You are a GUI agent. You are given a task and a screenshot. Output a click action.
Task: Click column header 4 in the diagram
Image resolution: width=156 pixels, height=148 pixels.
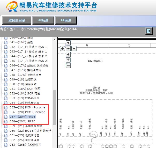coord(87,45)
